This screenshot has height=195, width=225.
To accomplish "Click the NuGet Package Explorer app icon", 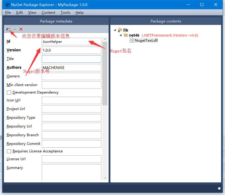I will (x=7, y=4).
